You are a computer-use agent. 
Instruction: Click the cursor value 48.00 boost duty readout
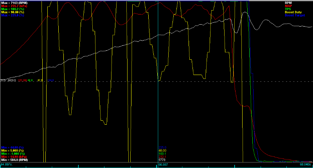(162, 150)
